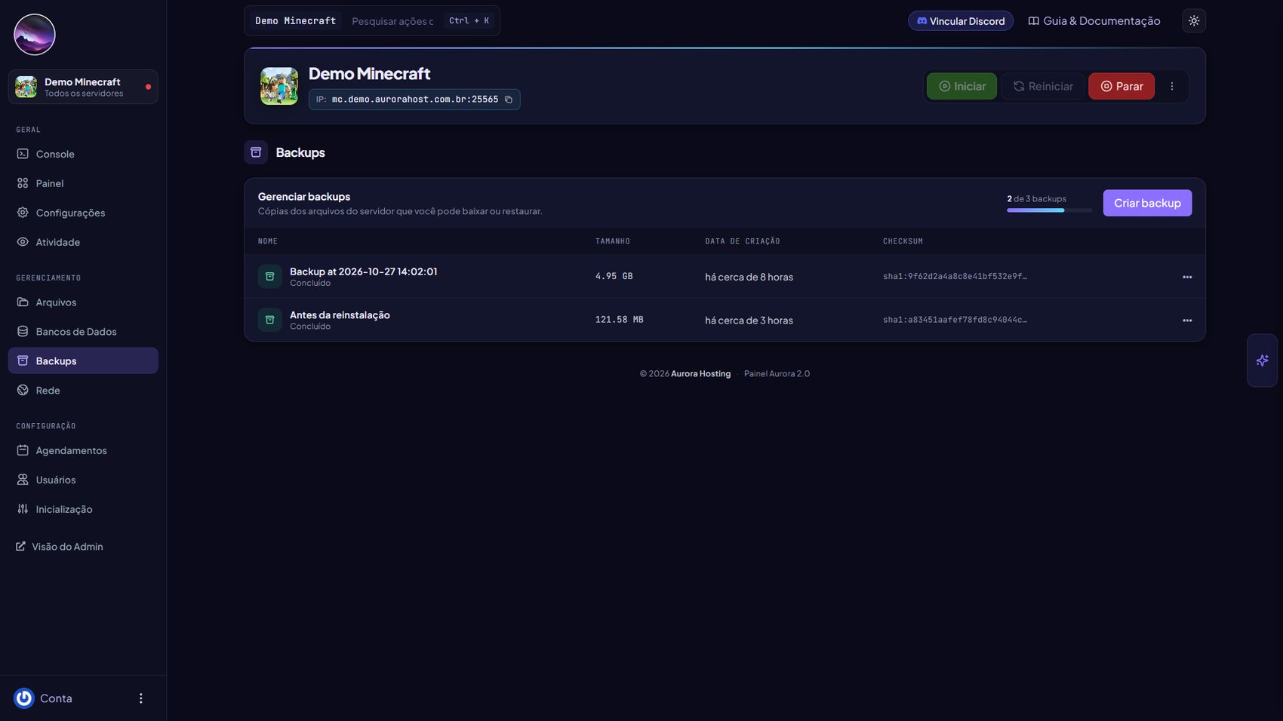Open Conta account at sidebar bottom

click(44, 698)
